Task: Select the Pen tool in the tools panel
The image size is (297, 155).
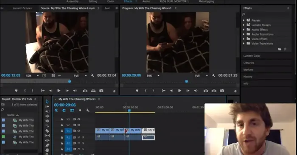Action: (47, 145)
